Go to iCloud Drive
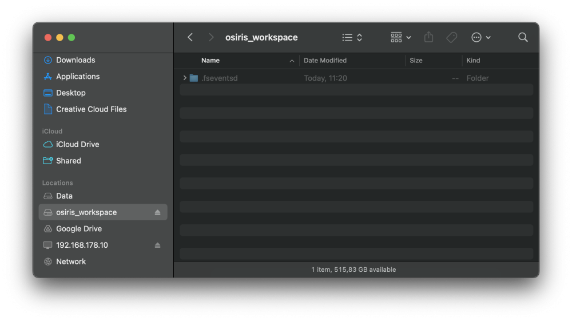This screenshot has width=572, height=321. [x=77, y=144]
